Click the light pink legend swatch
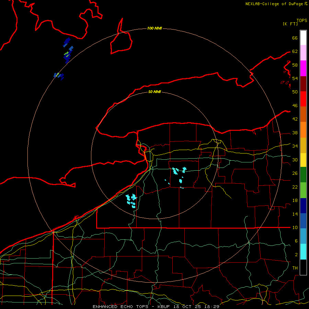Viewport: 309px width, 309px height. (x=303, y=53)
